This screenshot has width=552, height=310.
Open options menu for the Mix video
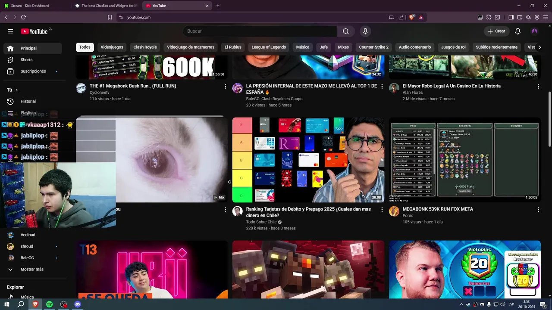(x=225, y=210)
